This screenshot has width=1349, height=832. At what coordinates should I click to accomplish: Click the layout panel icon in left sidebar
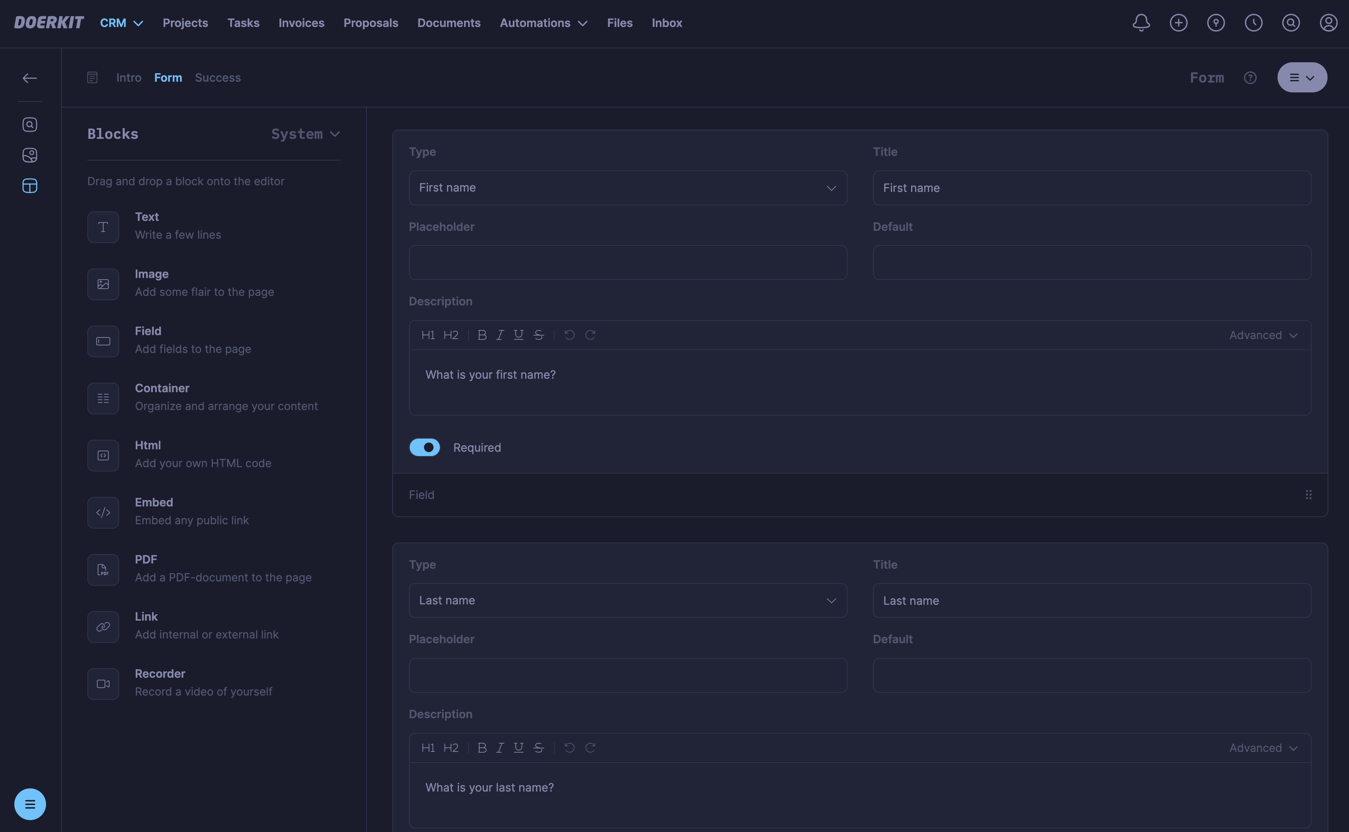click(30, 186)
